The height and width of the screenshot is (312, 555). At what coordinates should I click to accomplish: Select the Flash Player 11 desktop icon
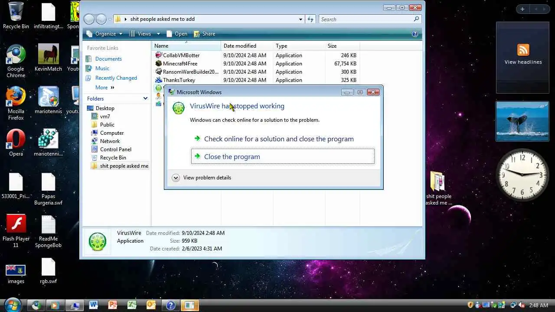click(16, 231)
